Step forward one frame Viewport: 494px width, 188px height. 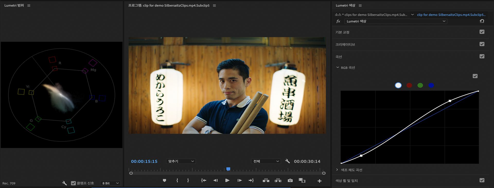pyautogui.click(x=240, y=181)
